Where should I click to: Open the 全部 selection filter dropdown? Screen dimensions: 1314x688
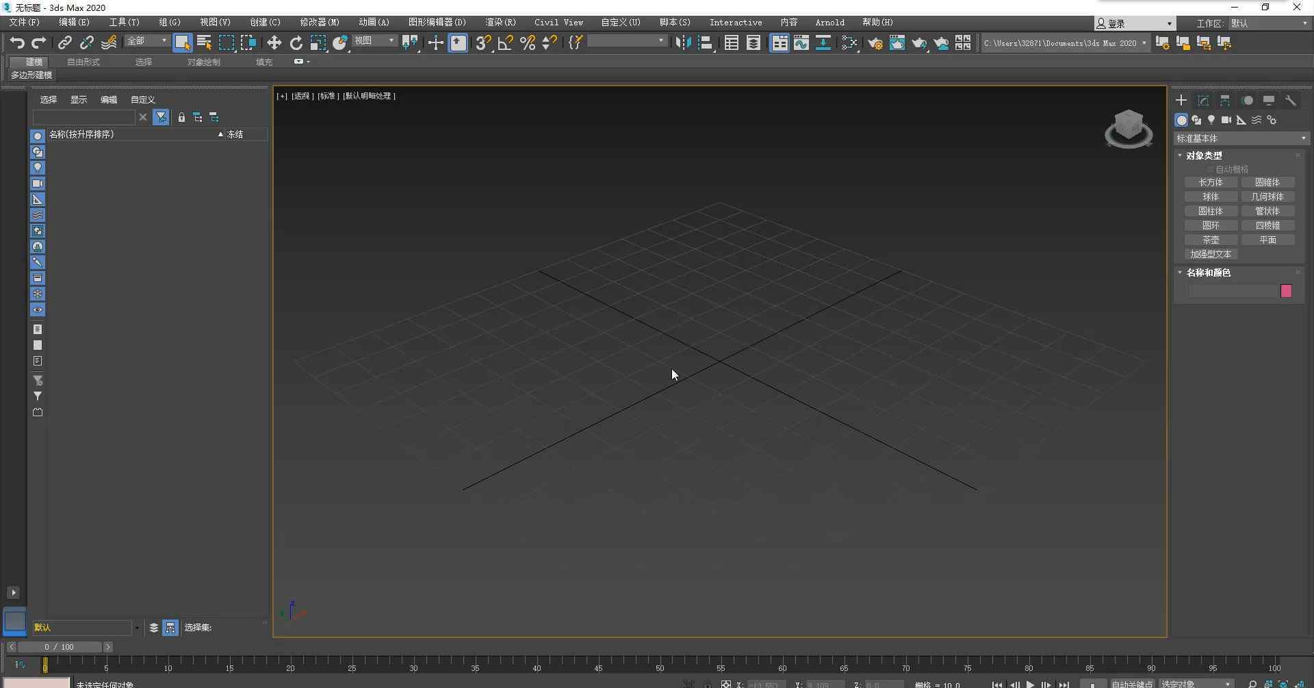[x=146, y=41]
